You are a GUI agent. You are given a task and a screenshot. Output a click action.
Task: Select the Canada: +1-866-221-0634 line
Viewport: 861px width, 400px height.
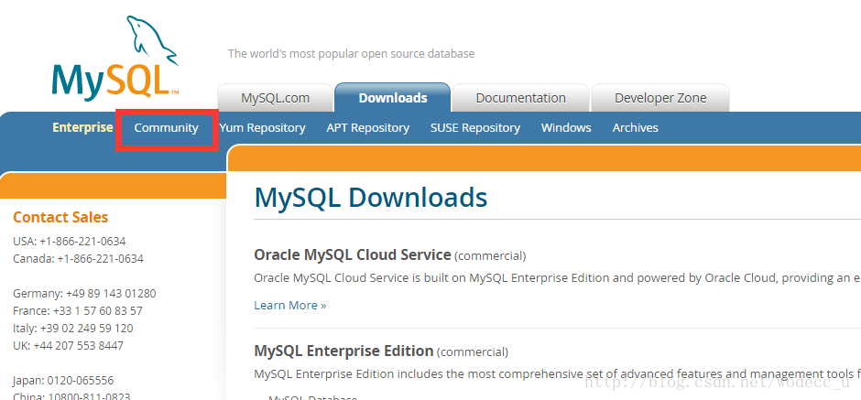click(x=78, y=259)
